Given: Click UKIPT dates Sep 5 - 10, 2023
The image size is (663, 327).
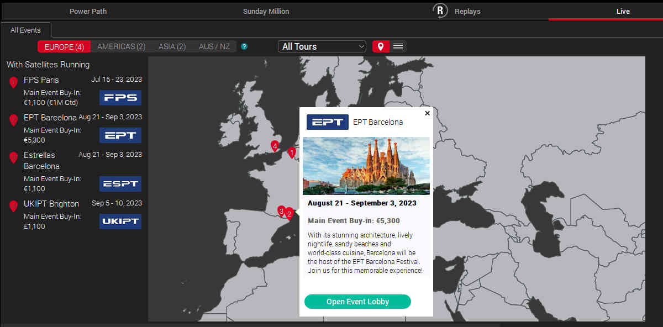Looking at the screenshot, I should click(x=117, y=203).
